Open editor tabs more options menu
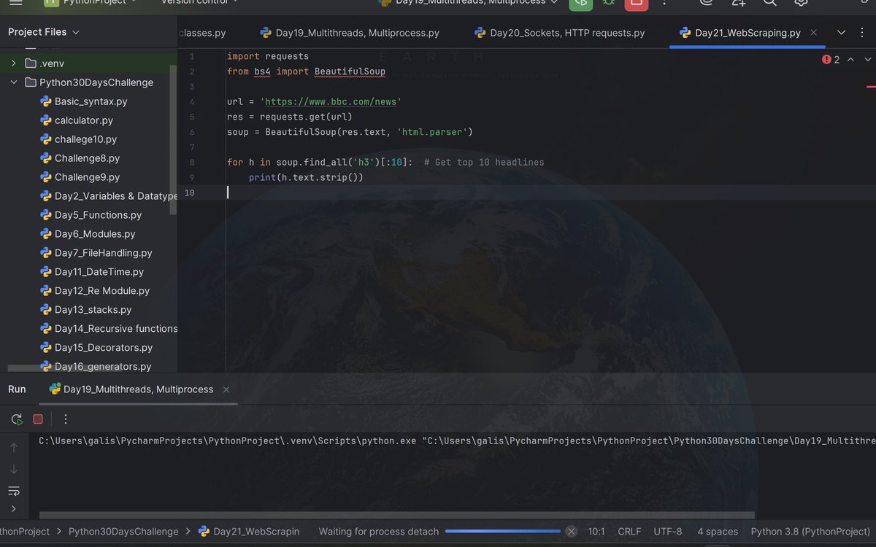Image resolution: width=876 pixels, height=547 pixels. [x=863, y=33]
